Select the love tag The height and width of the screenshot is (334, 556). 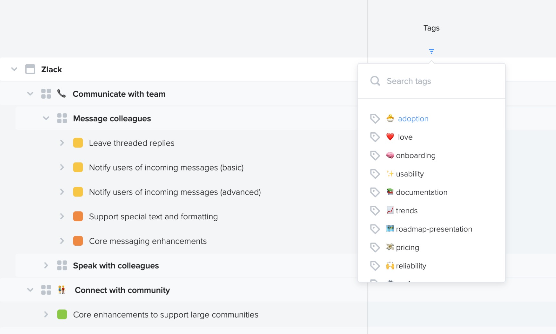coord(405,137)
